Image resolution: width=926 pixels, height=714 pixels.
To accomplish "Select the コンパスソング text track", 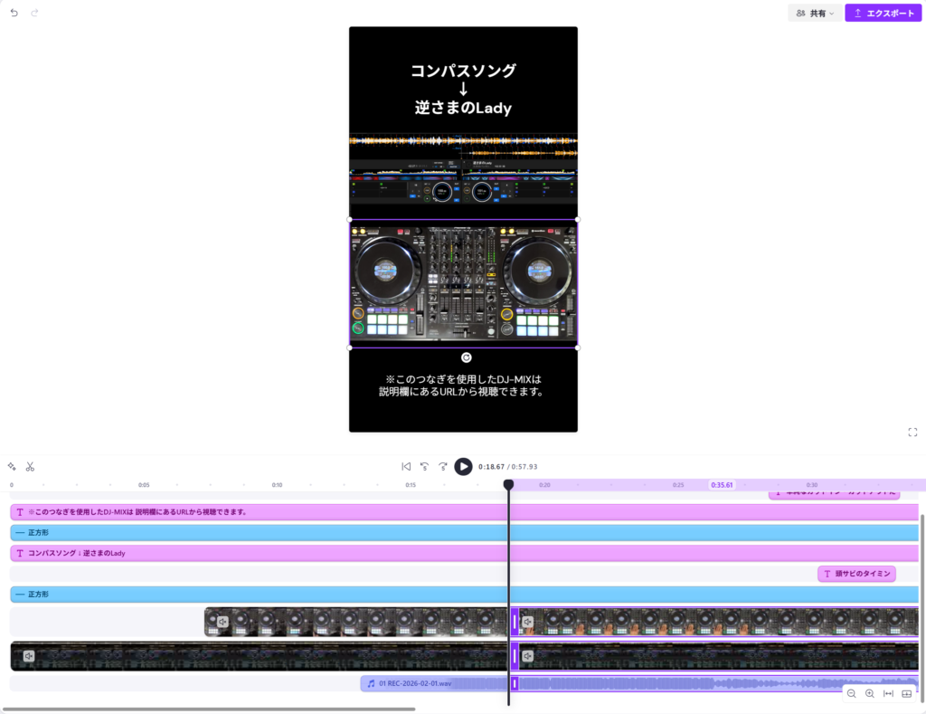I will [271, 553].
